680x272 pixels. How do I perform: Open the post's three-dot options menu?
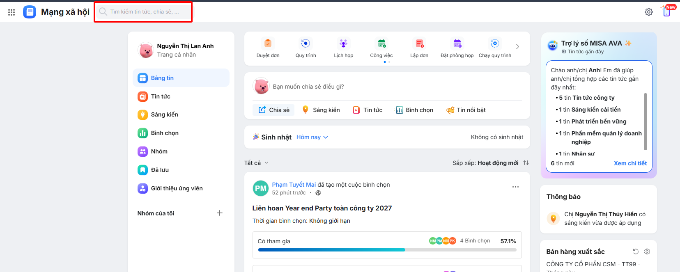[x=515, y=187]
